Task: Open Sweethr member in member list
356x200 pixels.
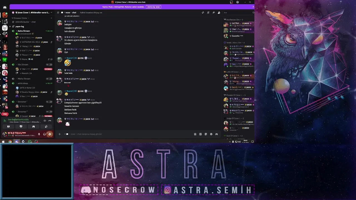Action: (x=239, y=36)
